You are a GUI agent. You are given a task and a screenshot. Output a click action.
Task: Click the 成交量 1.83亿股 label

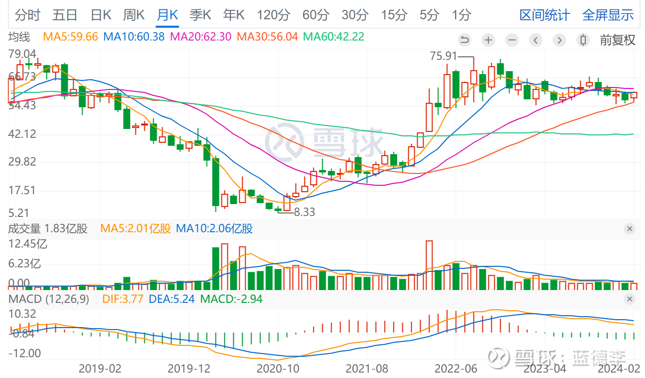48,229
